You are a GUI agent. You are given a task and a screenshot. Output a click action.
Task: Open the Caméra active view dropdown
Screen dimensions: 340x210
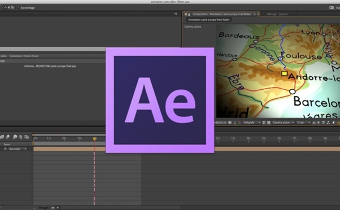coord(283,123)
